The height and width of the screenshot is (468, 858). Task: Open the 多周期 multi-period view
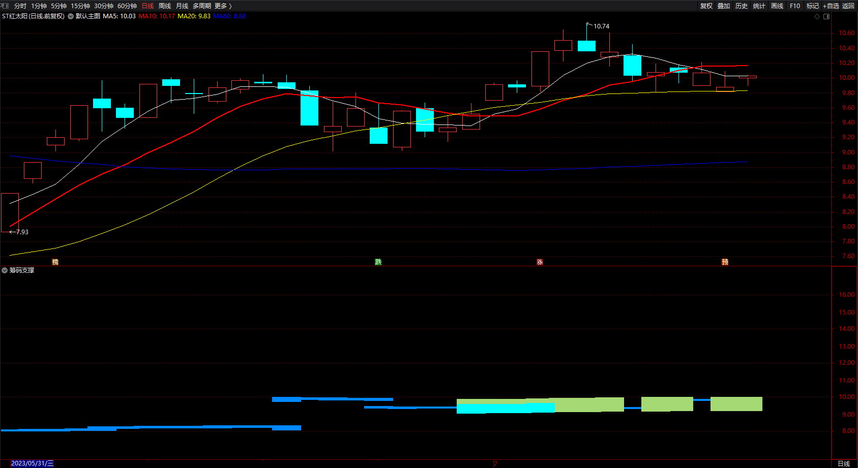(x=202, y=6)
